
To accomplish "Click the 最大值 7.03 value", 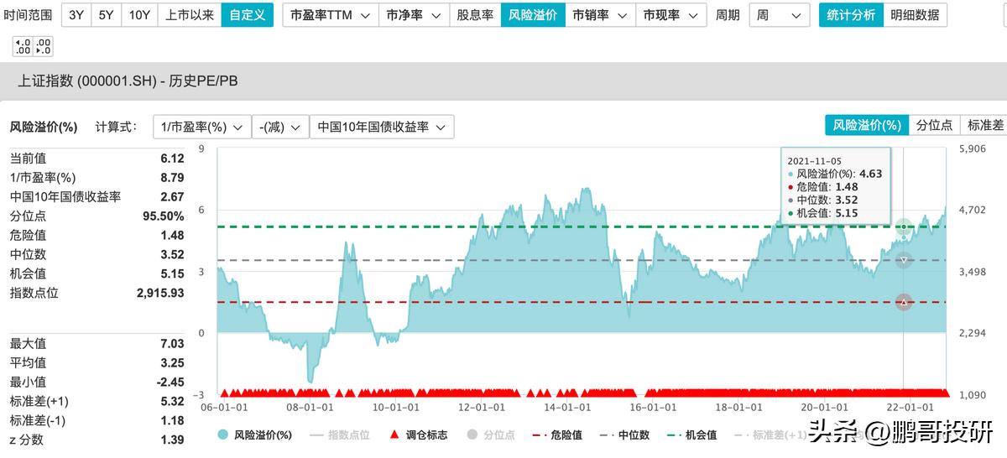I will click(x=172, y=344).
